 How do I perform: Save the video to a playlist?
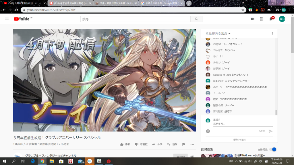[x=169, y=144]
